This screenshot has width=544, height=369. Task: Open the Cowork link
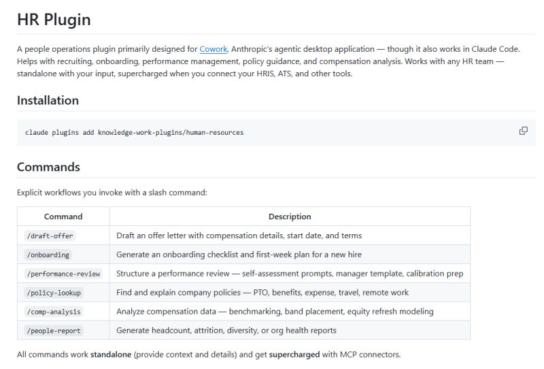(213, 49)
